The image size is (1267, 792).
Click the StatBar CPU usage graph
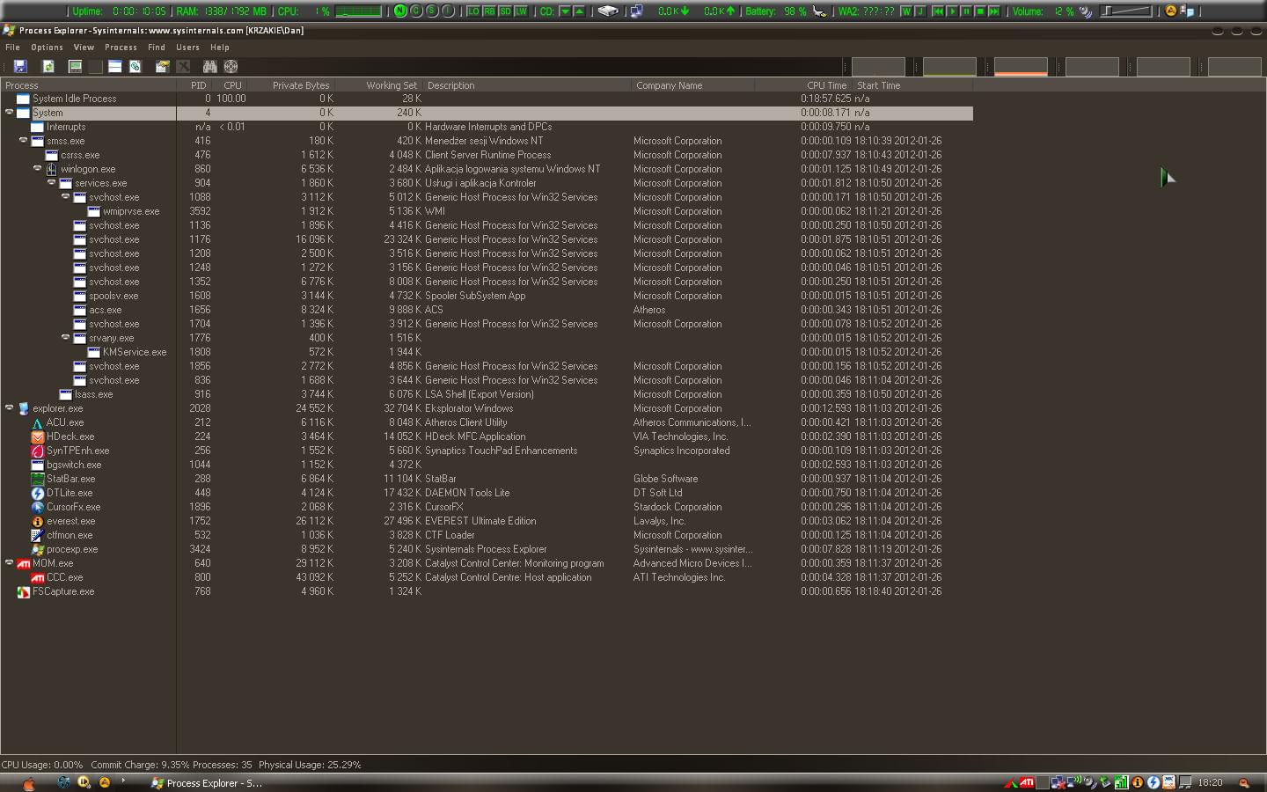[x=358, y=11]
